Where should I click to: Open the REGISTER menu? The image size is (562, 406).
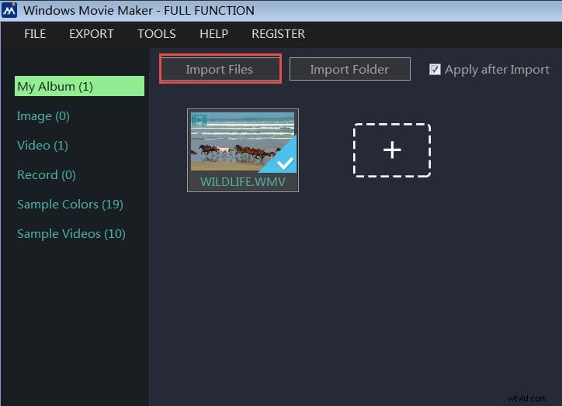(278, 34)
